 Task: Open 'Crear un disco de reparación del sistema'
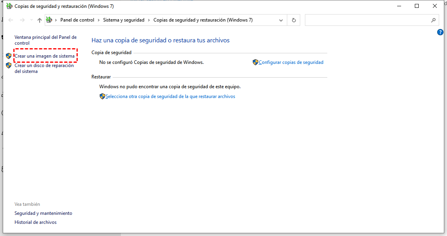pyautogui.click(x=44, y=68)
